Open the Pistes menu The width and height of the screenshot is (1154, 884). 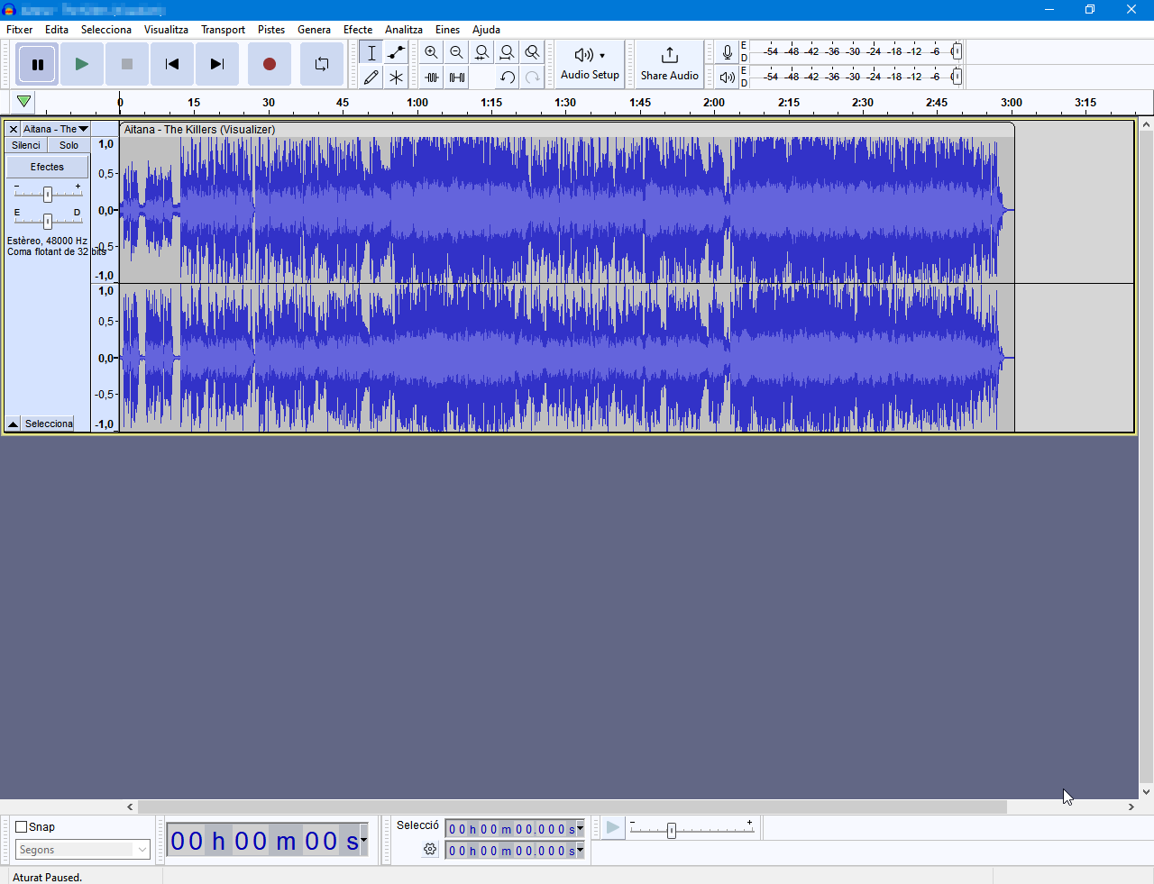270,30
